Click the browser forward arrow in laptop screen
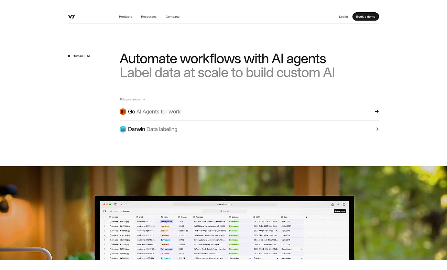The height and width of the screenshot is (270, 447). click(126, 204)
